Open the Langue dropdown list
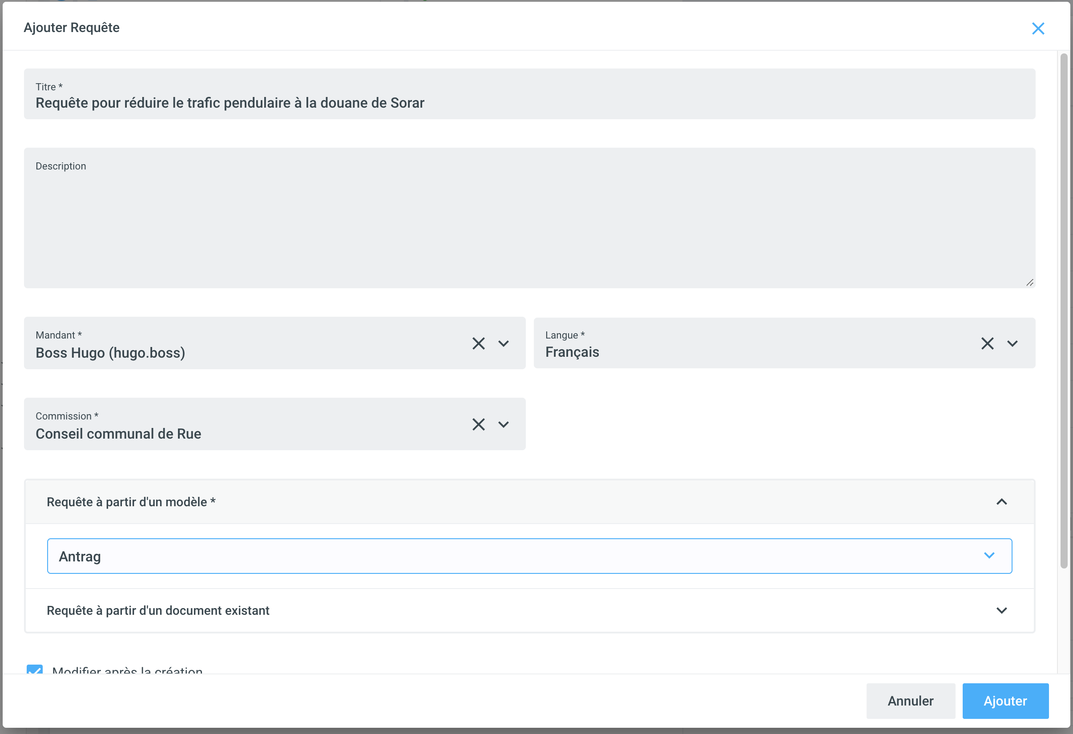 (1012, 343)
